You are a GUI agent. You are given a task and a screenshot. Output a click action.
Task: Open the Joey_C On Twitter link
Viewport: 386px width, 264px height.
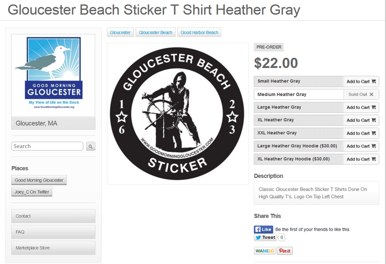pyautogui.click(x=32, y=192)
